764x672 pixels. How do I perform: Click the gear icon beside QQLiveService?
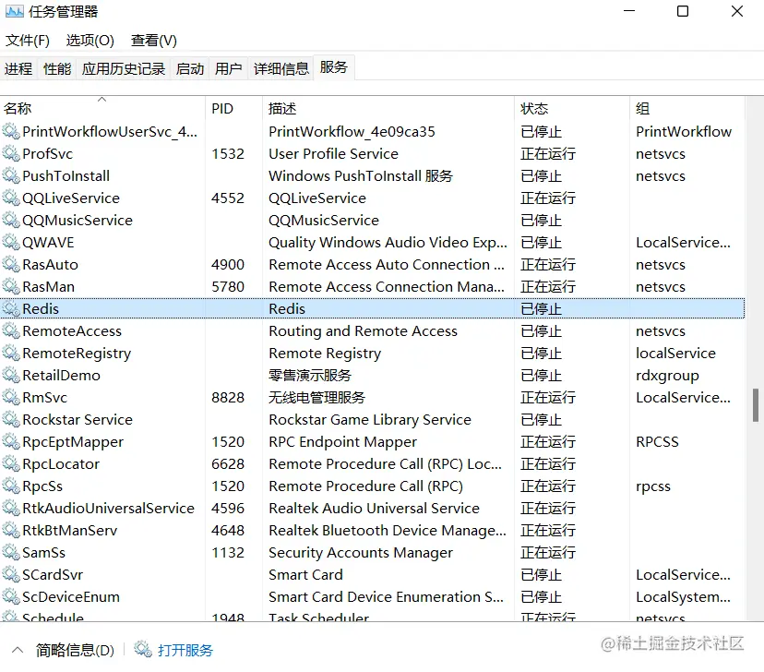11,198
